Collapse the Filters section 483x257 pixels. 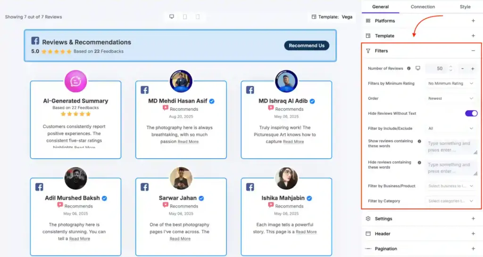[x=473, y=51]
